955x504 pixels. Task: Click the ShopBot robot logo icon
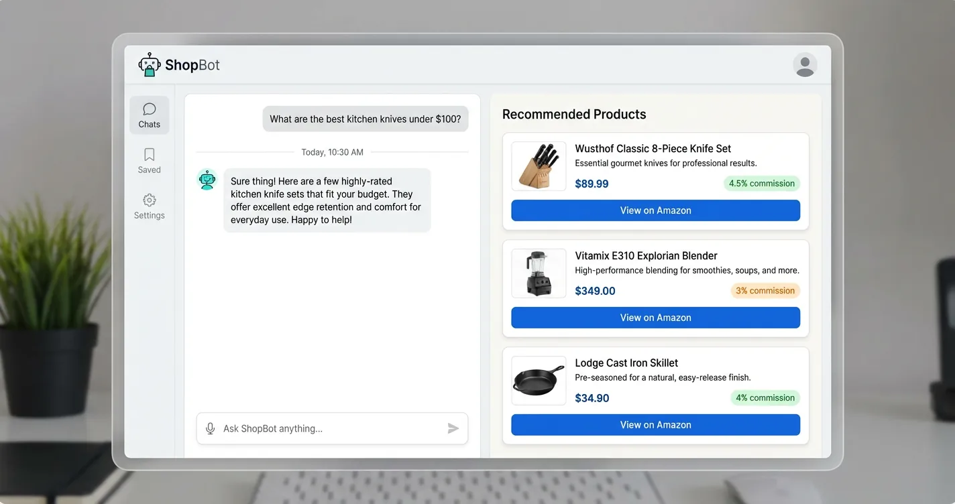[x=149, y=64]
